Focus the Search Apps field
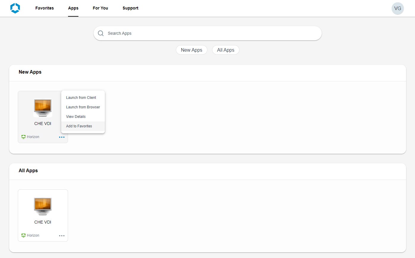The width and height of the screenshot is (415, 258). 208,33
